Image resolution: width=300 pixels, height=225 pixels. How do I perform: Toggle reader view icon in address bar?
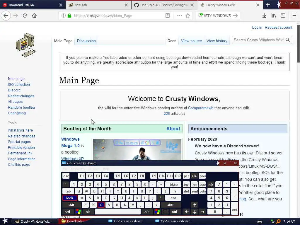pos(167,16)
